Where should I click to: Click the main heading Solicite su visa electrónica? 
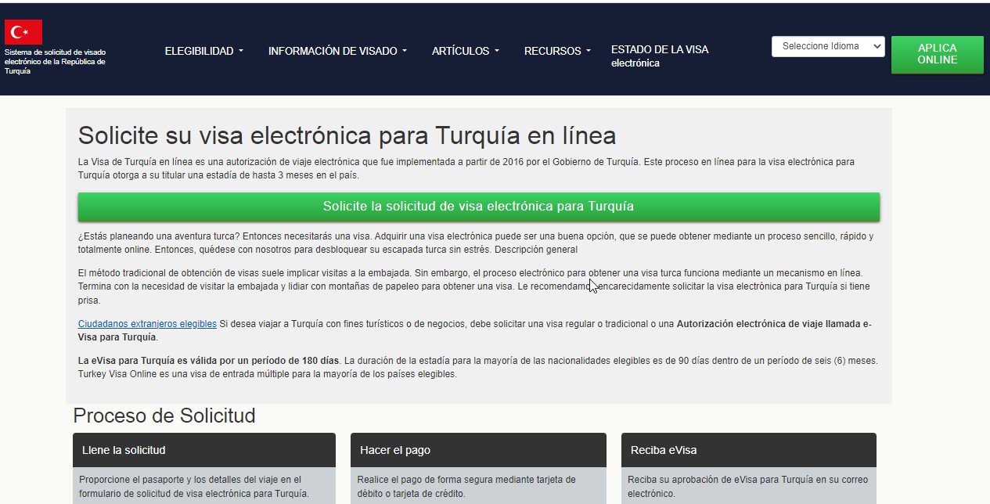point(347,135)
